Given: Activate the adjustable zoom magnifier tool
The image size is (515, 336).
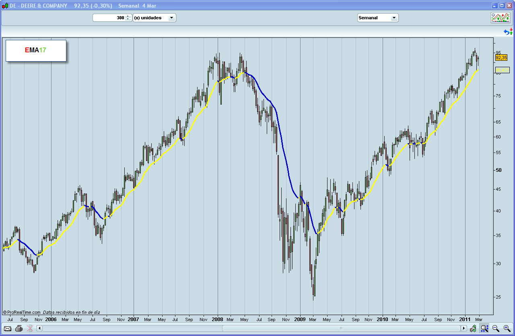Looking at the screenshot, I should (484, 328).
